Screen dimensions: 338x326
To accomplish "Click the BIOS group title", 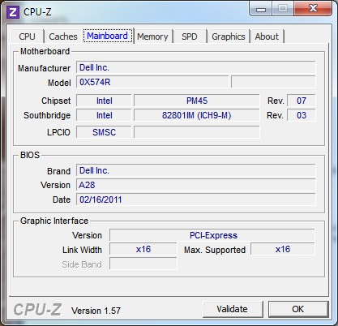I will coord(30,155).
